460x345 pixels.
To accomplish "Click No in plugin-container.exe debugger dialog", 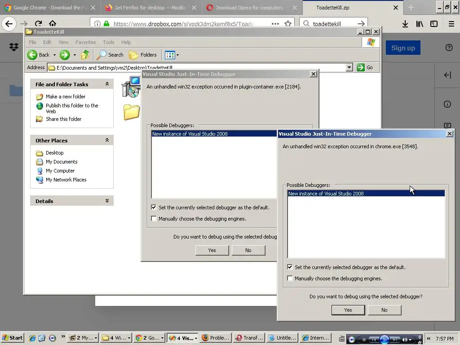I will click(x=248, y=250).
